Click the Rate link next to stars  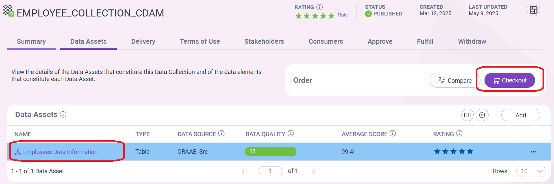coord(343,15)
